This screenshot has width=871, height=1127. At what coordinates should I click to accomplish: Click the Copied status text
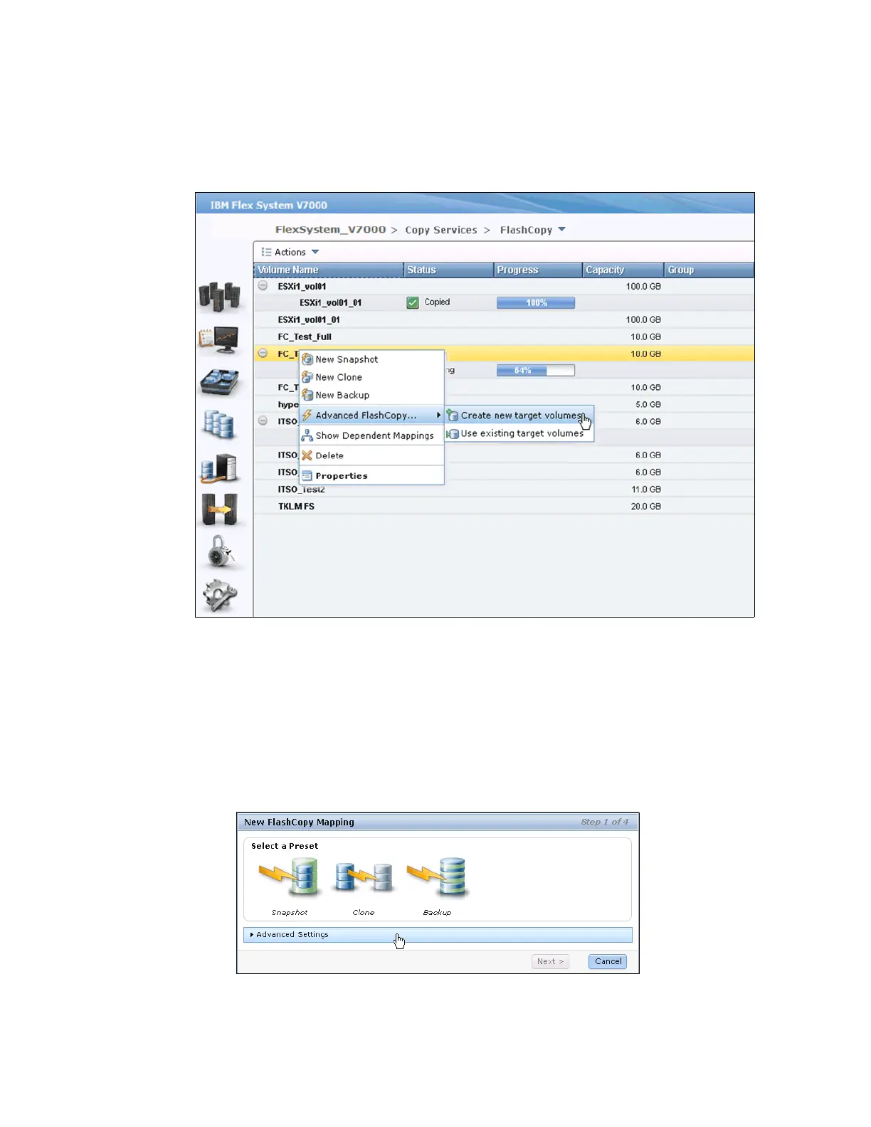click(437, 302)
